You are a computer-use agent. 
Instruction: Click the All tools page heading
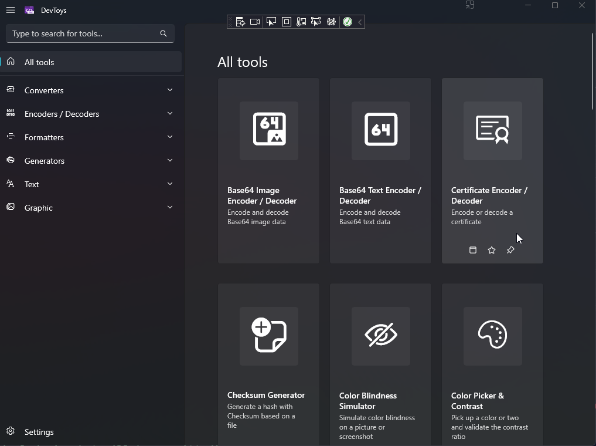(243, 62)
